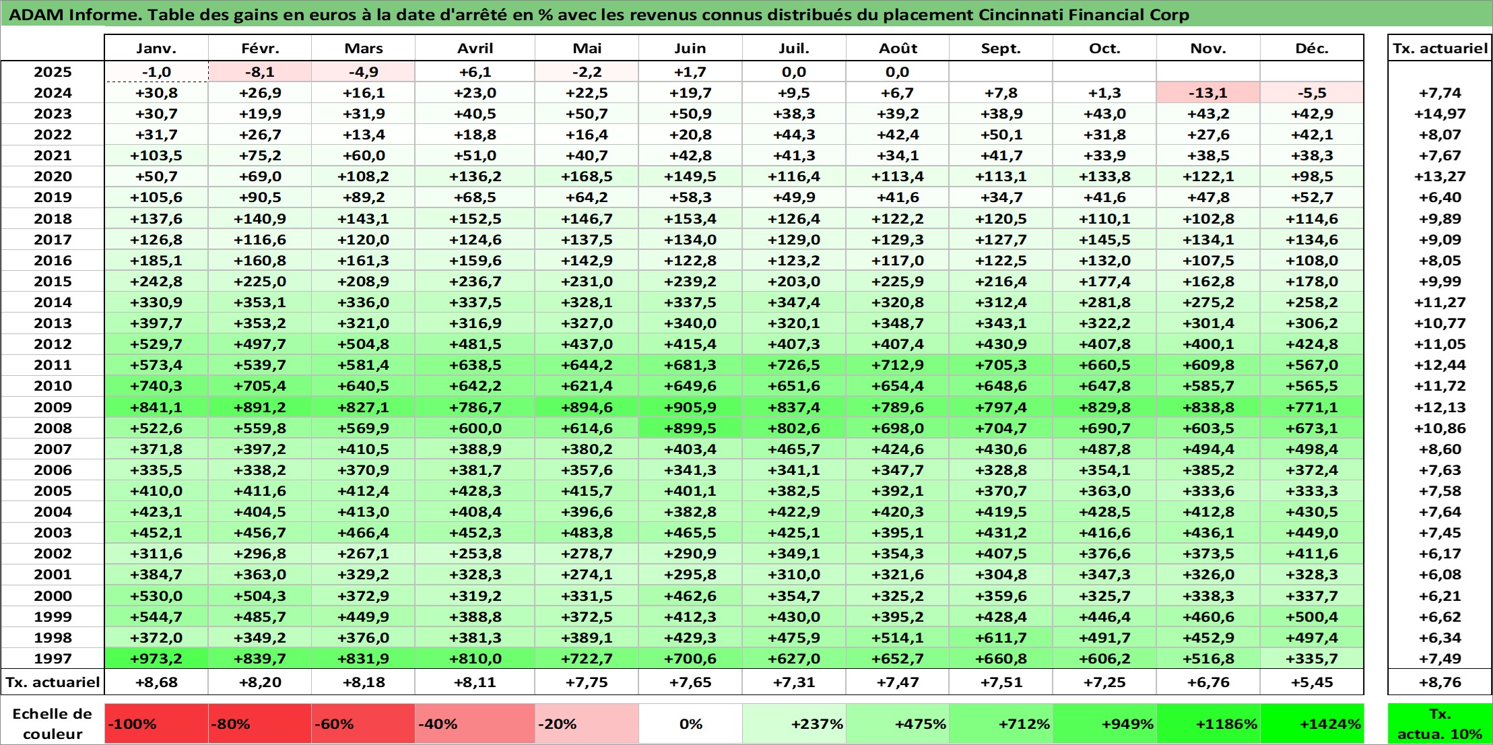The image size is (1493, 745).
Task: Select the +6,08 actuarial rate for 2001
Action: coord(1440,574)
